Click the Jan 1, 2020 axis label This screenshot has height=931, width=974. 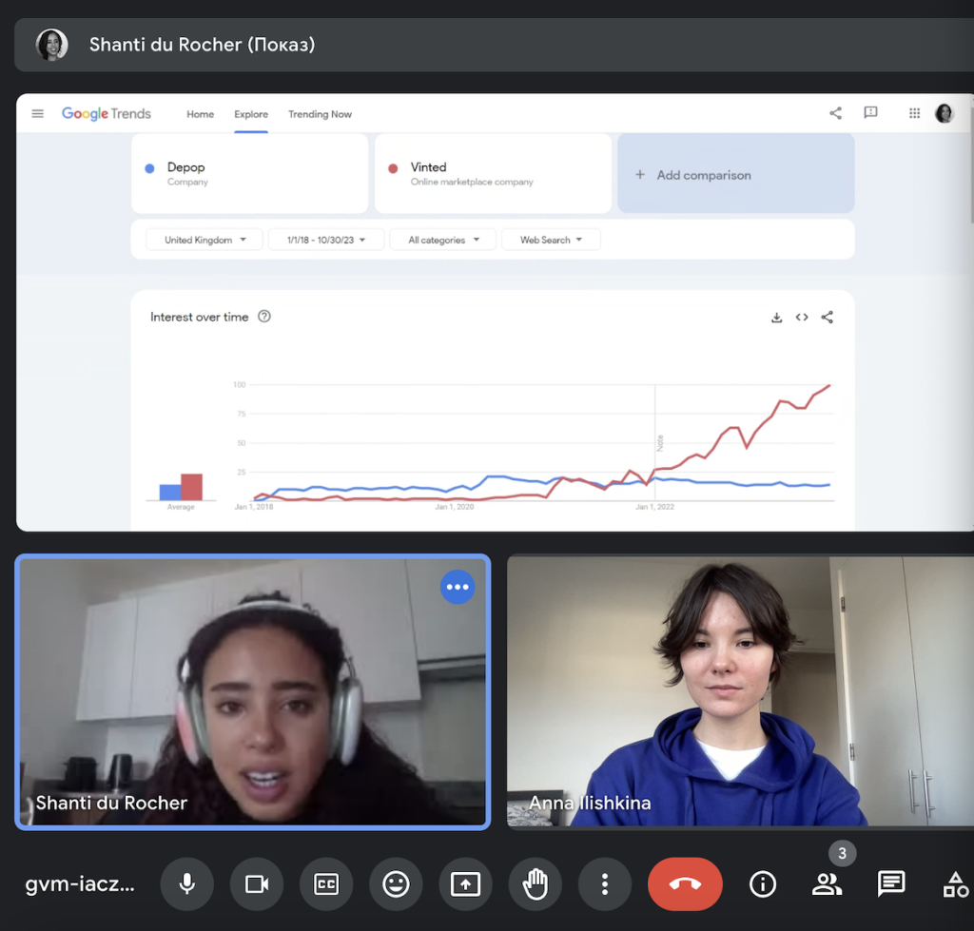[x=454, y=507]
